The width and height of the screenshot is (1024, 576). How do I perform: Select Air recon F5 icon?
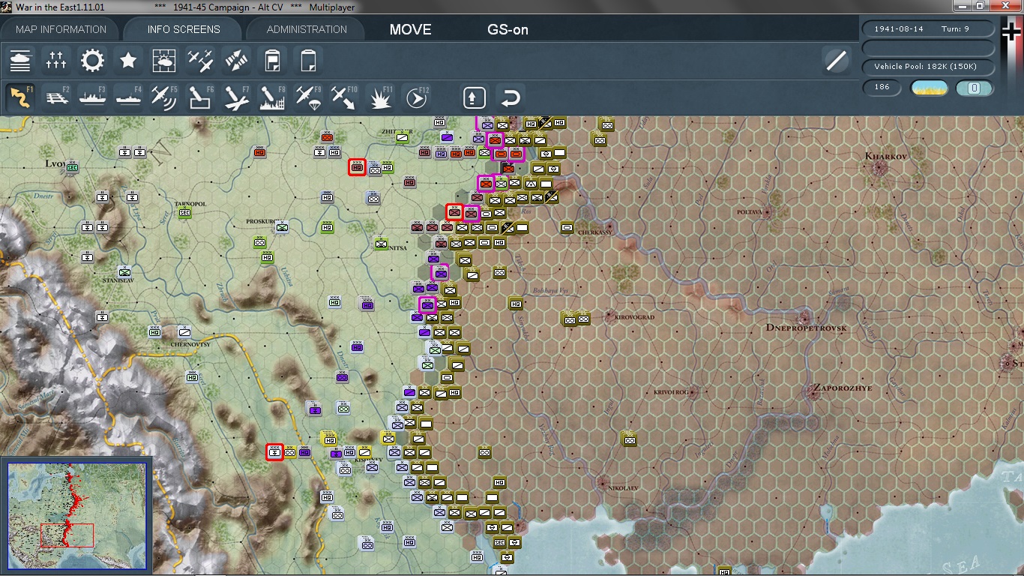(165, 97)
